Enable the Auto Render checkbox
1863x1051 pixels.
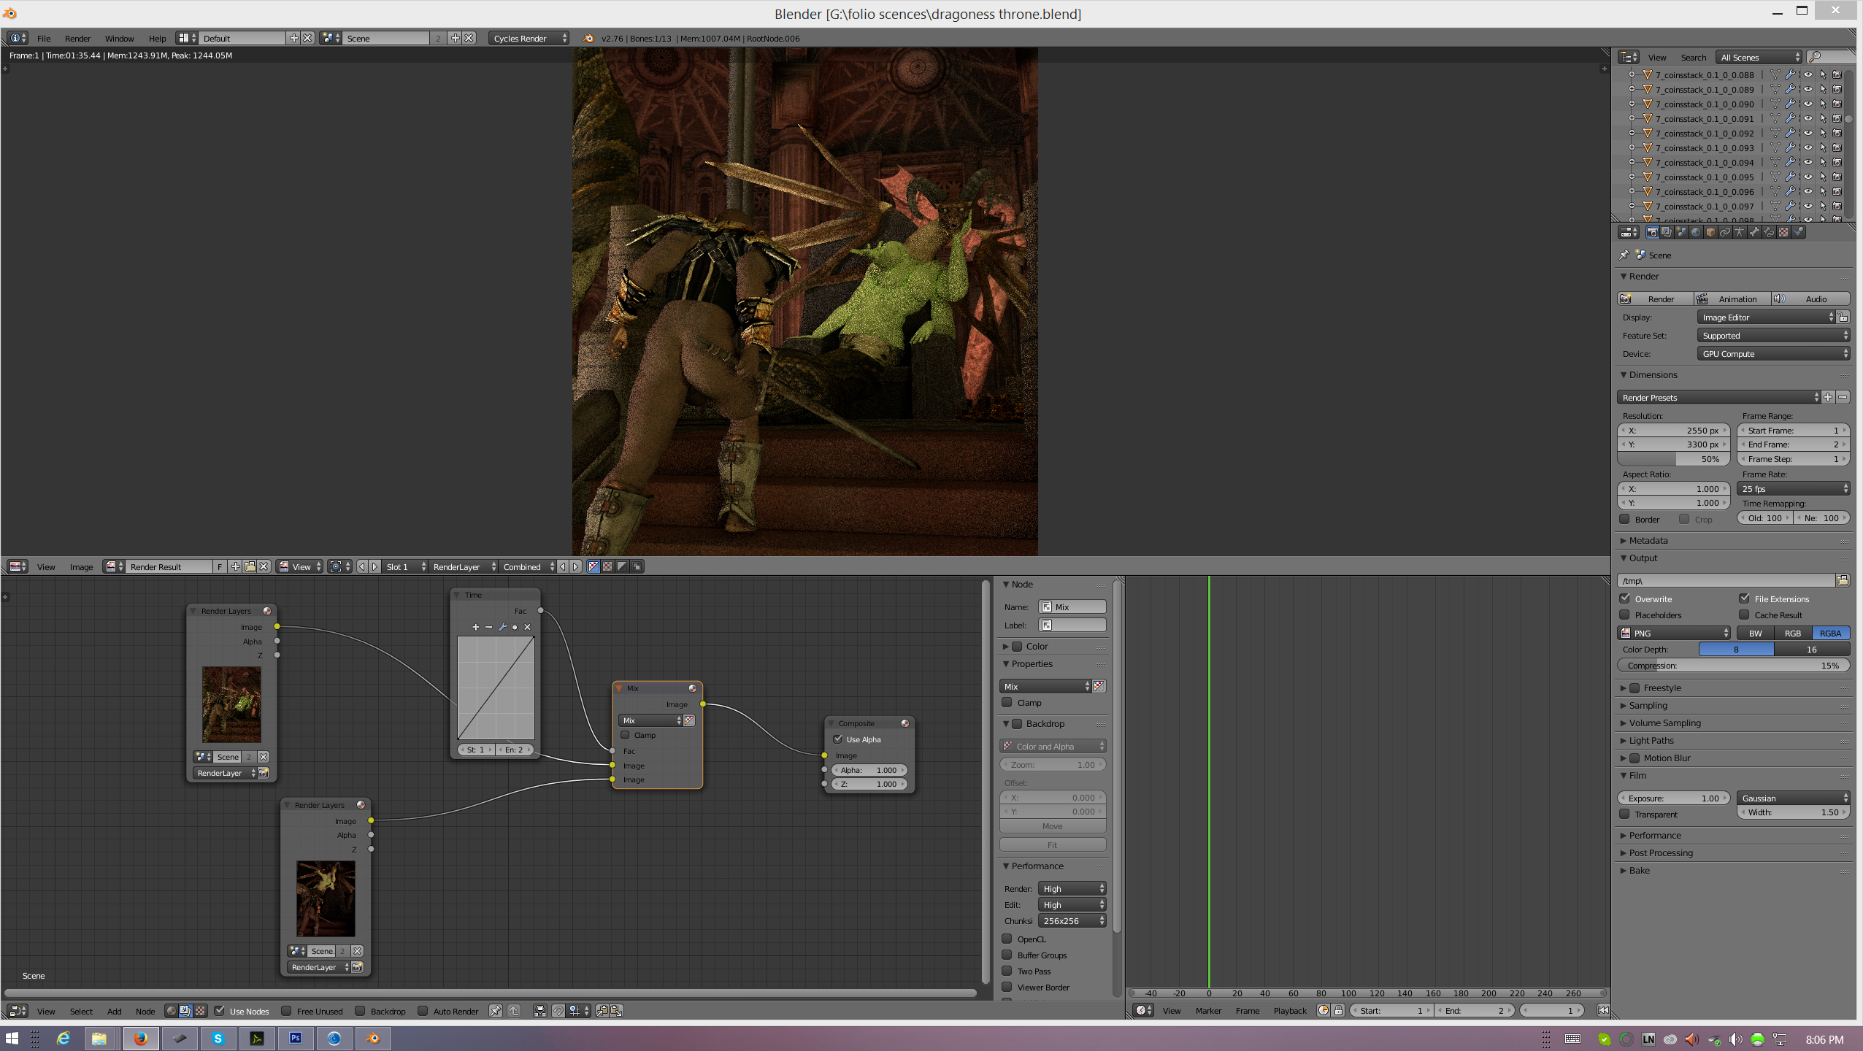click(423, 1011)
